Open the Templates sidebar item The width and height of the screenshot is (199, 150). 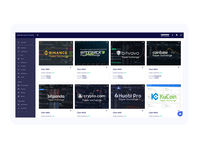[23, 70]
